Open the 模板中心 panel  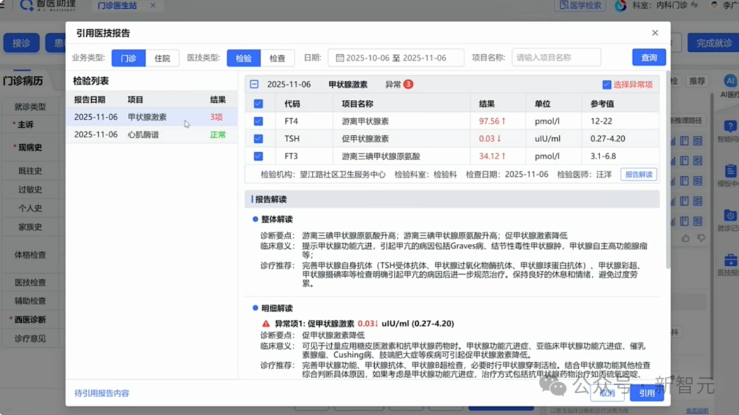click(x=729, y=170)
